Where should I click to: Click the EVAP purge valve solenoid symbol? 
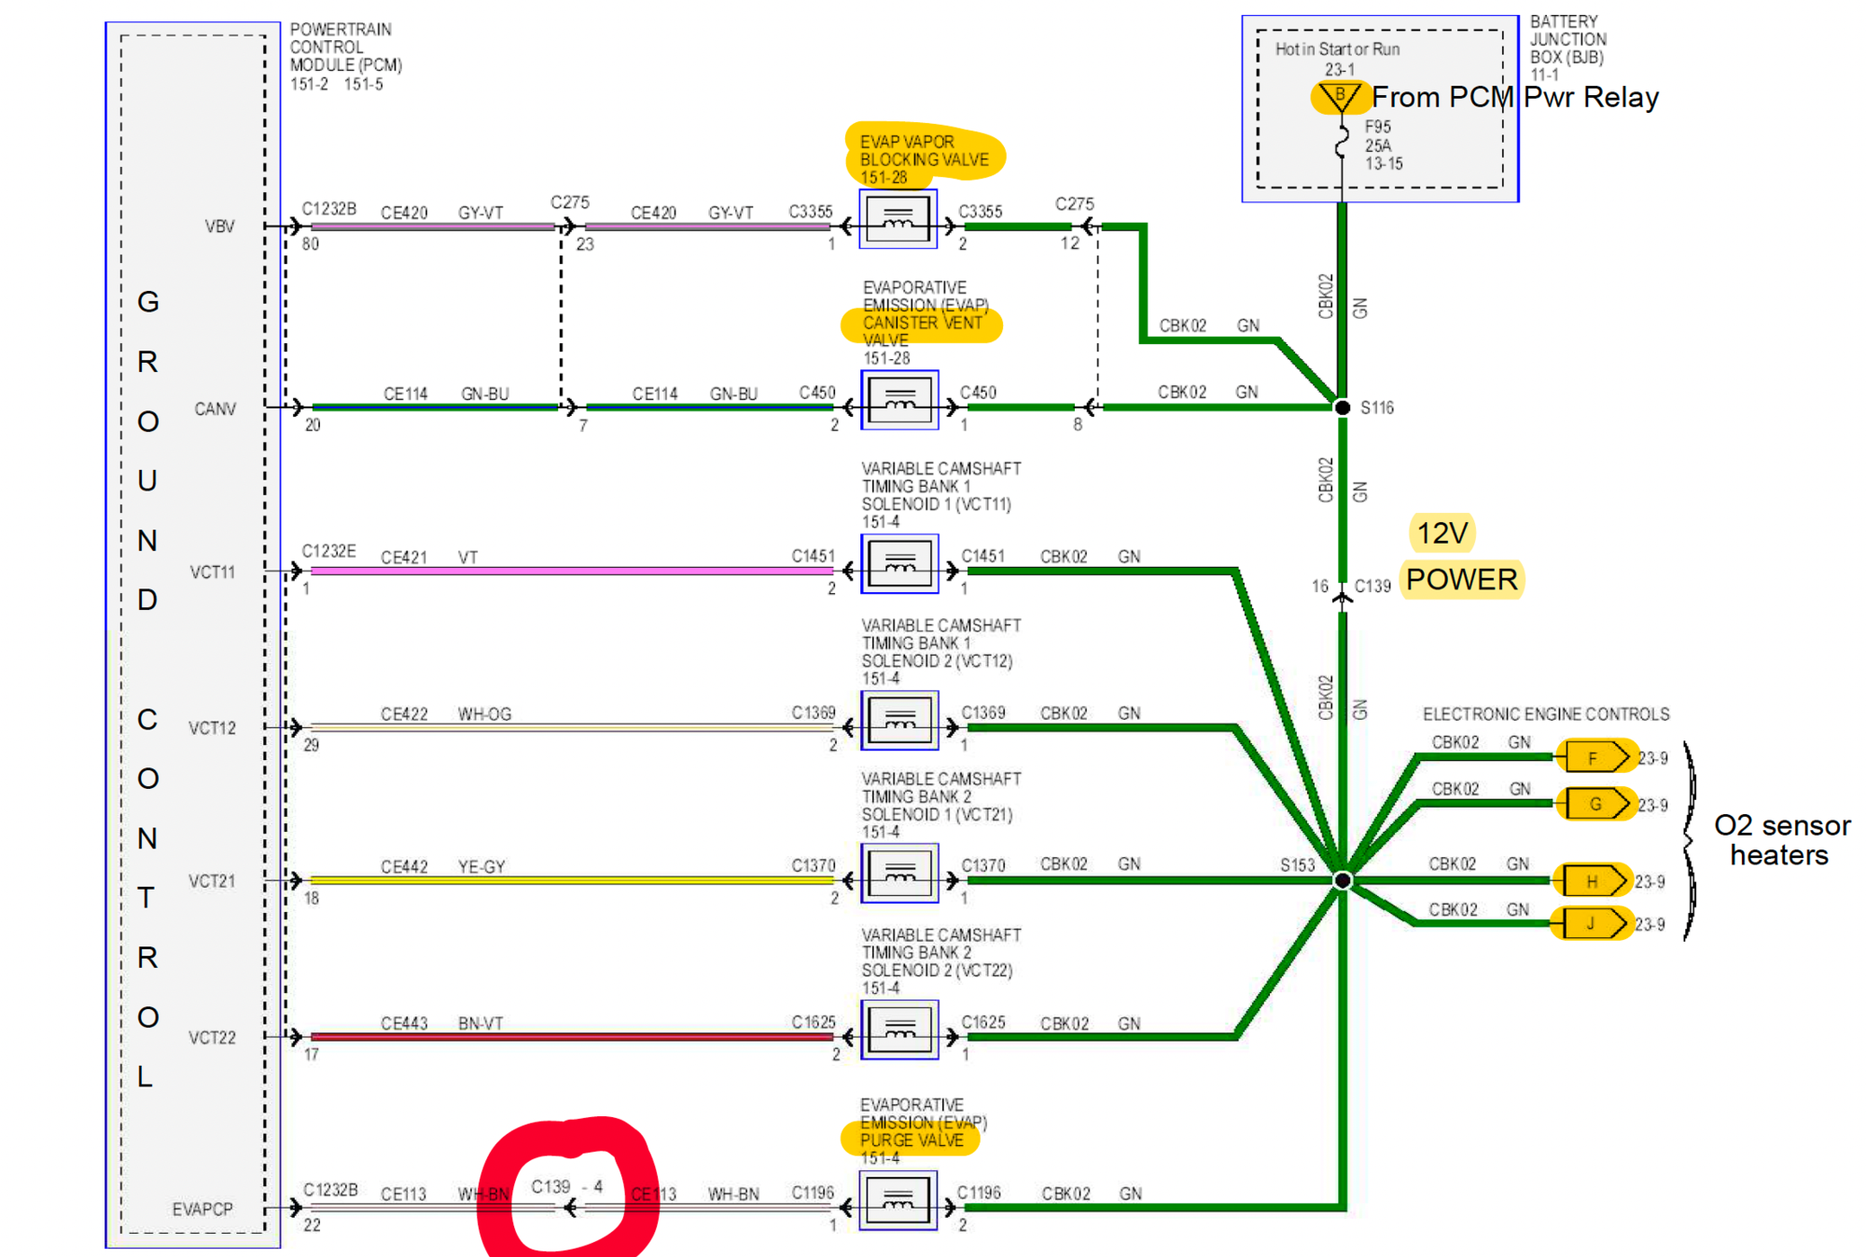pos(898,1200)
